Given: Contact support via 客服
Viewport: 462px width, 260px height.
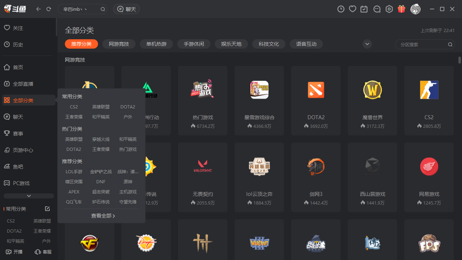Looking at the screenshot, I should [x=43, y=252].
